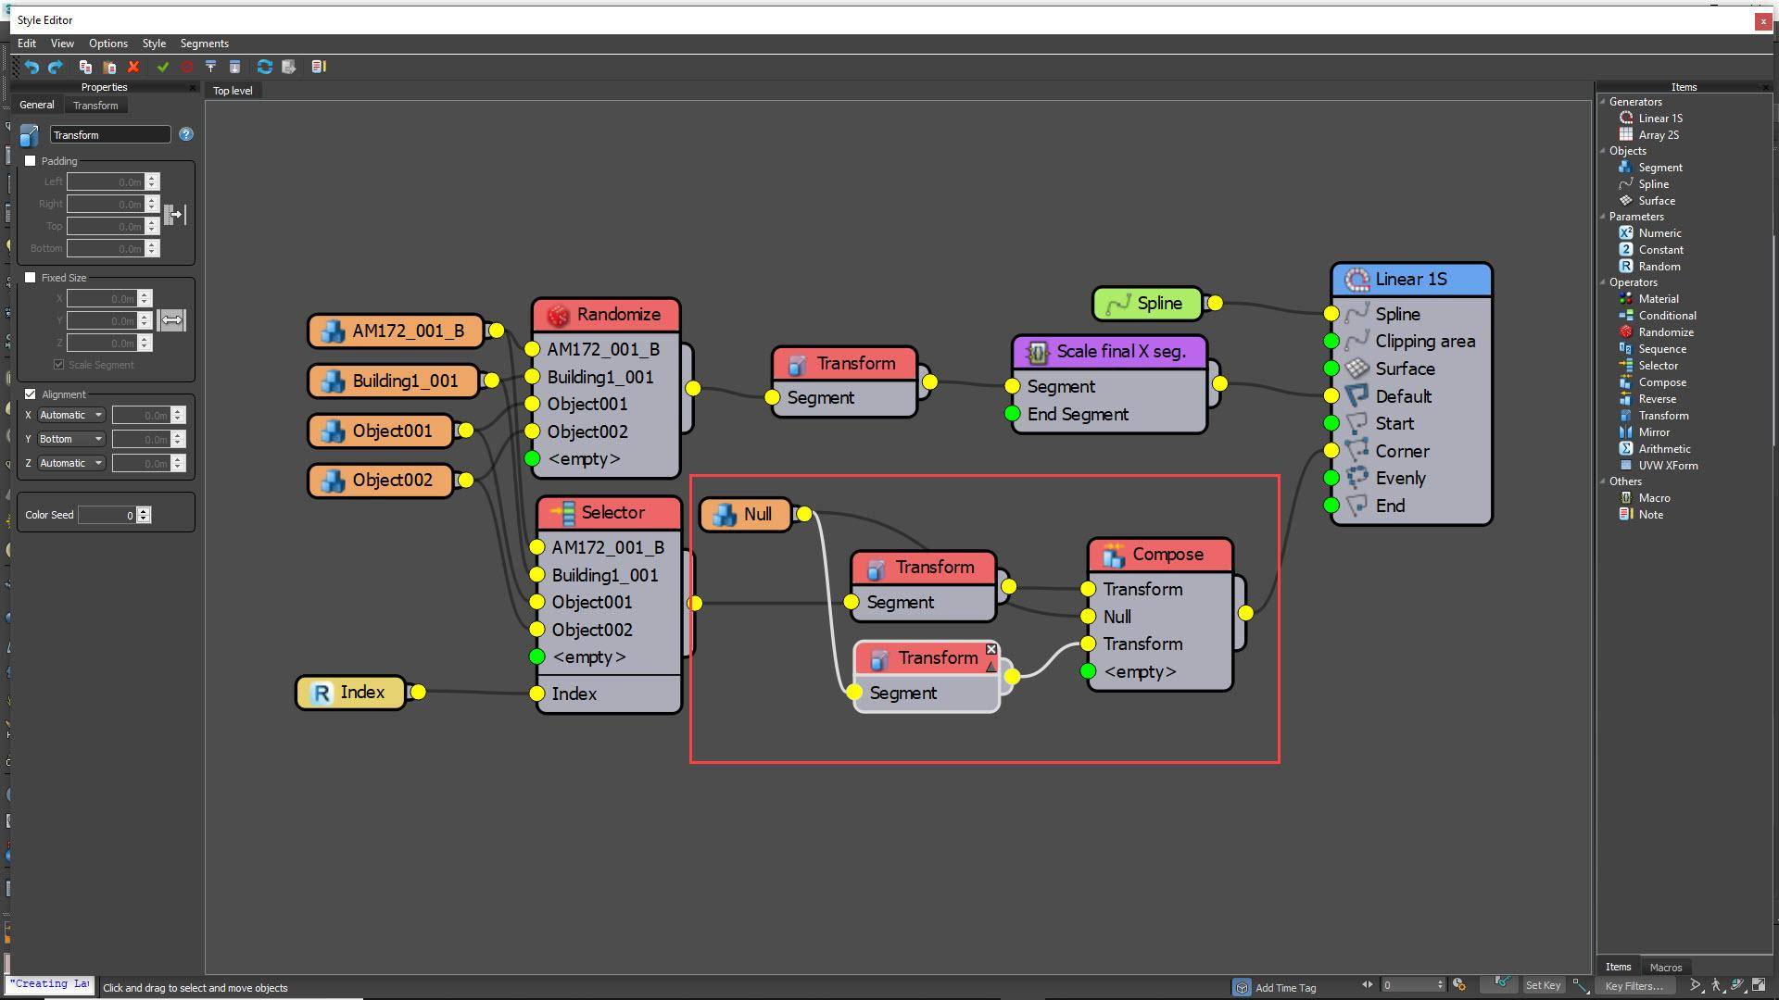Switch to the Macros tab
This screenshot has height=1000, width=1779.
click(x=1665, y=967)
